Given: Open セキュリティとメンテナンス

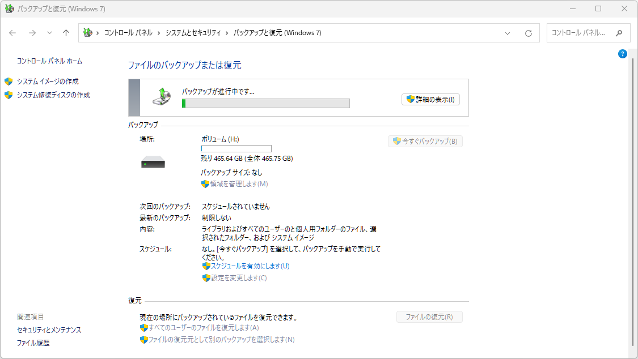Looking at the screenshot, I should coord(49,330).
